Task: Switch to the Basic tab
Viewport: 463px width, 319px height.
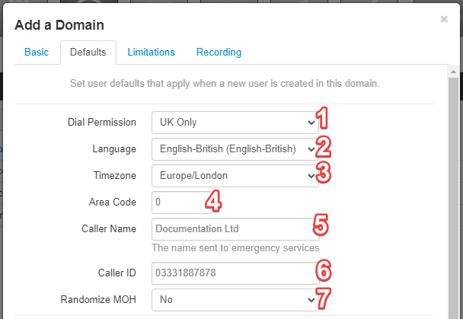Action: pyautogui.click(x=37, y=53)
